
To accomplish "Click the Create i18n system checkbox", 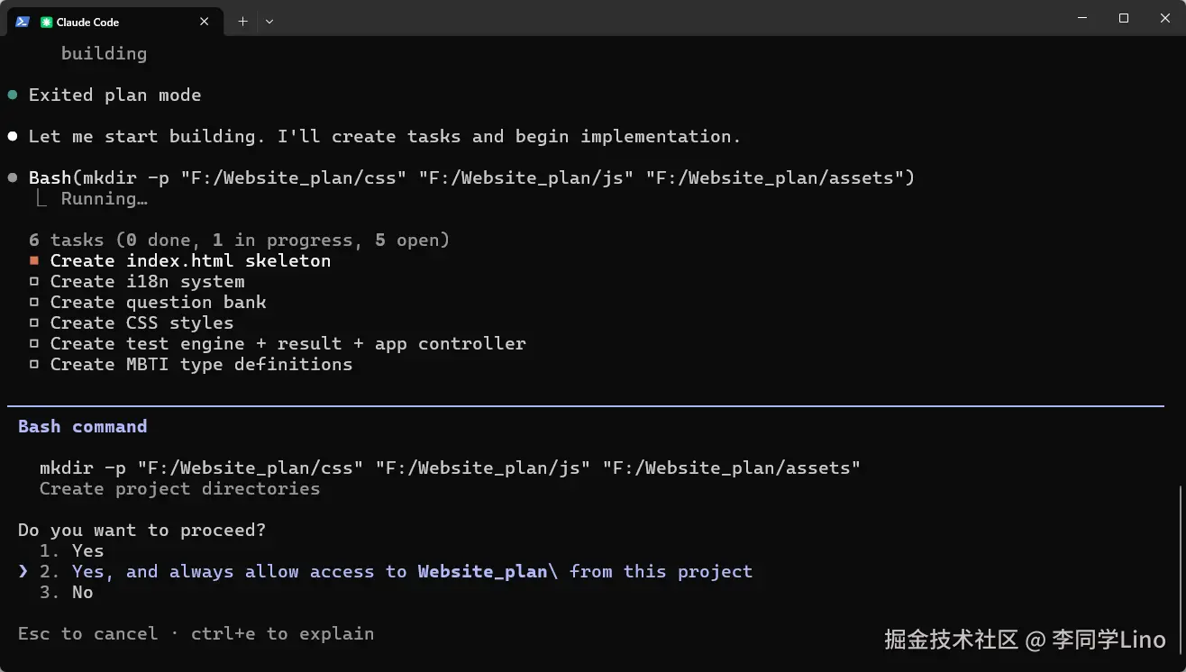I will [34, 281].
